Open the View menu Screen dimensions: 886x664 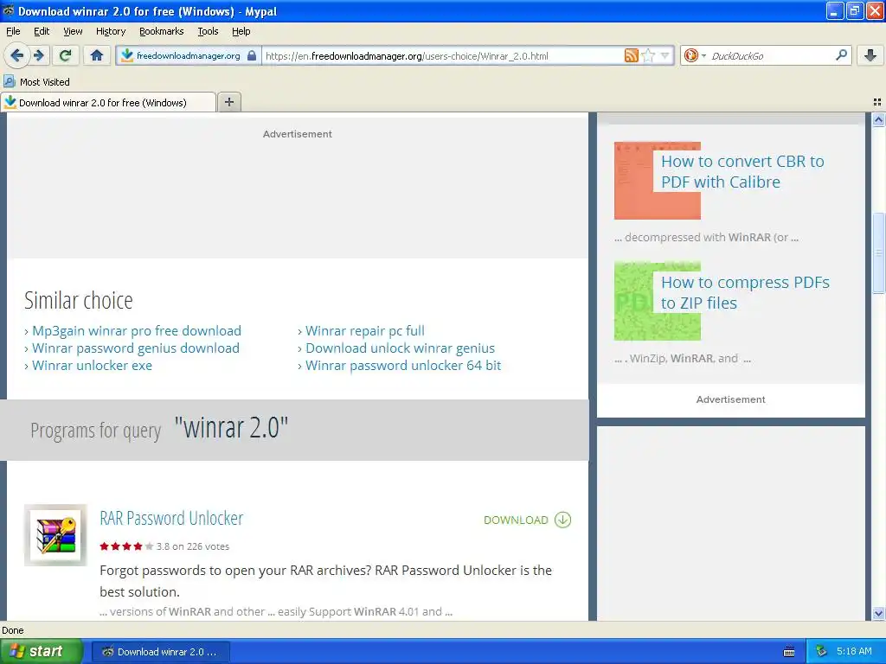pos(73,31)
